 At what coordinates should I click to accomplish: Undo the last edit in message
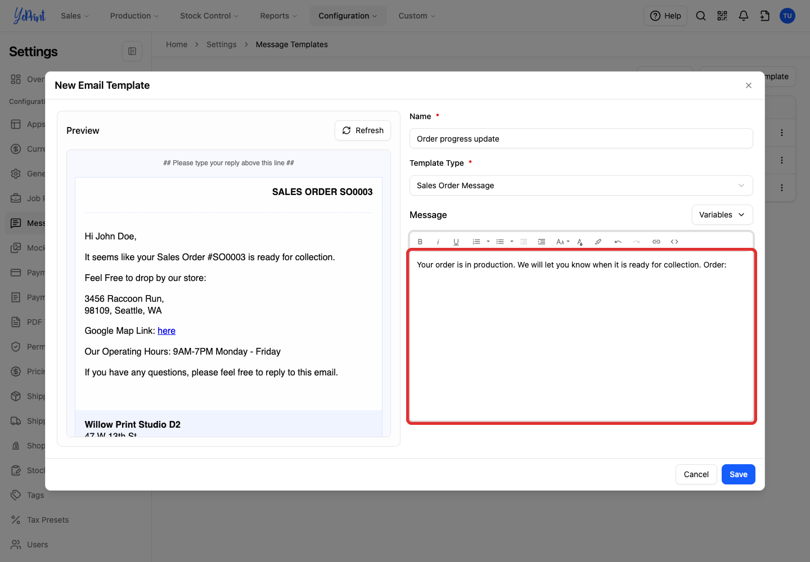pos(618,242)
